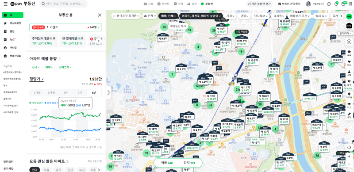Open the hamburger menu at top left

point(5,4)
